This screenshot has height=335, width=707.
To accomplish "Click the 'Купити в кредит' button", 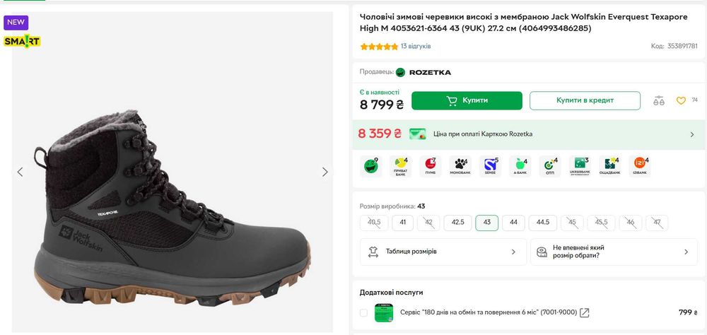I will [x=585, y=100].
